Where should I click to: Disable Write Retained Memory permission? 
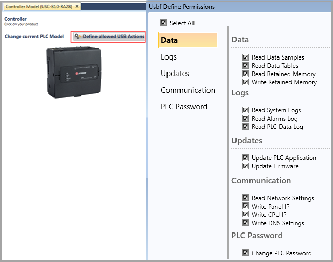(245, 82)
